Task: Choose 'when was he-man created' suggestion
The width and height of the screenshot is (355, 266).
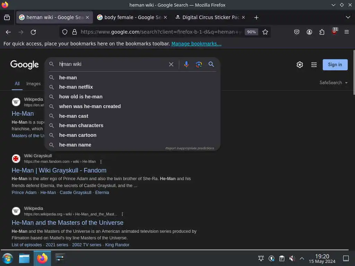Action: coord(132,106)
